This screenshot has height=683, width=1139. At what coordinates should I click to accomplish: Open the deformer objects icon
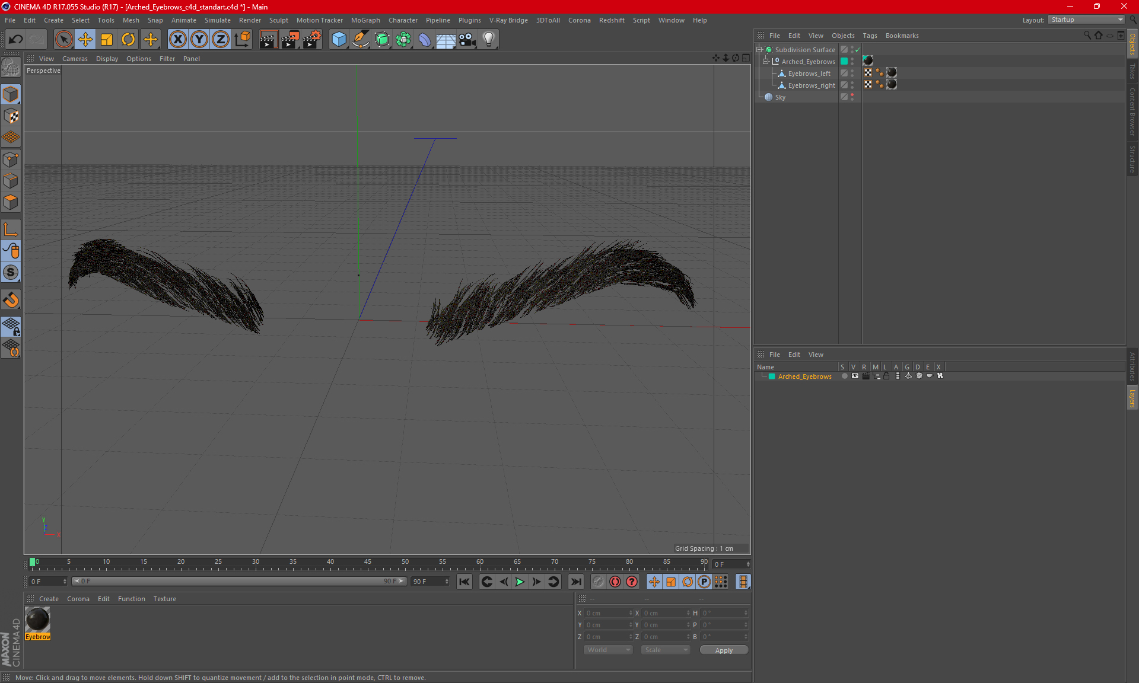coord(425,40)
